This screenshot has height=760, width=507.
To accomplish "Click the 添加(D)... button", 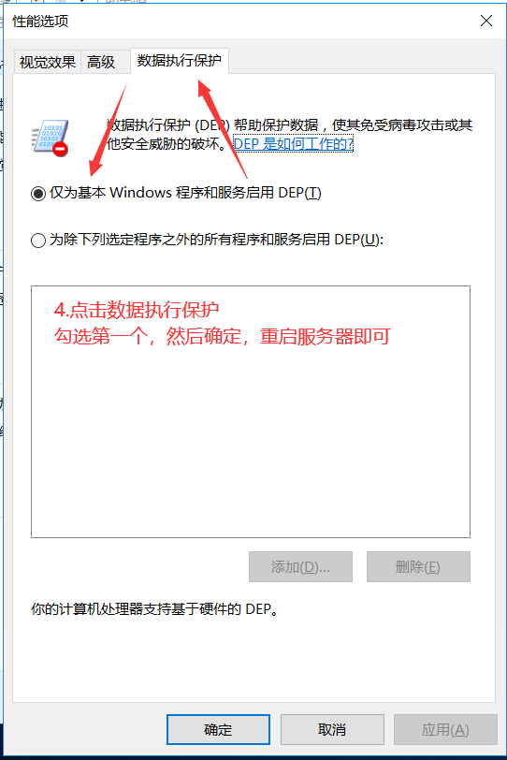I will tap(300, 566).
